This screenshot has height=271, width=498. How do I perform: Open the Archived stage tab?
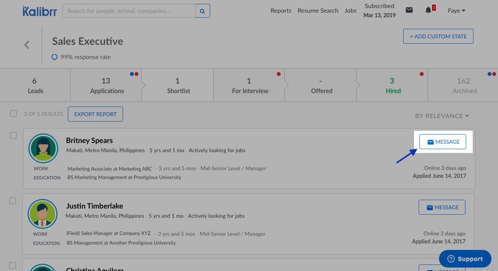click(464, 85)
